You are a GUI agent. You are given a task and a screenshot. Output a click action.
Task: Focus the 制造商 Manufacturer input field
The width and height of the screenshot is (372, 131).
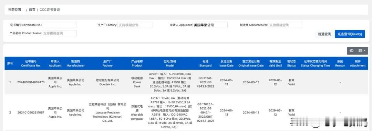(286, 25)
